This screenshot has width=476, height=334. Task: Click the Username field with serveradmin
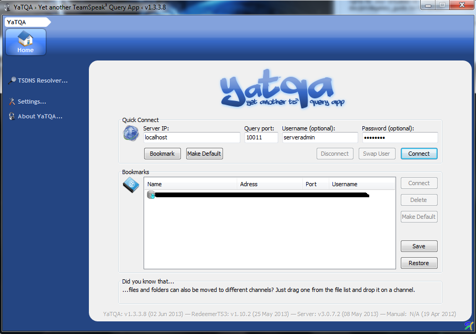pos(320,137)
